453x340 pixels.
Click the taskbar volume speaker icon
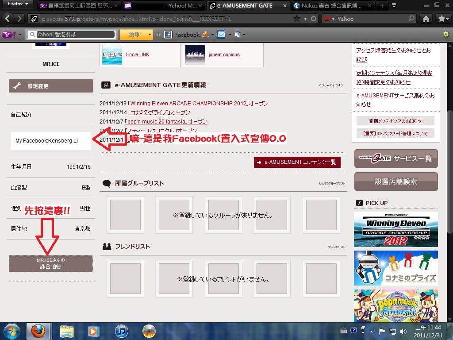(x=403, y=331)
